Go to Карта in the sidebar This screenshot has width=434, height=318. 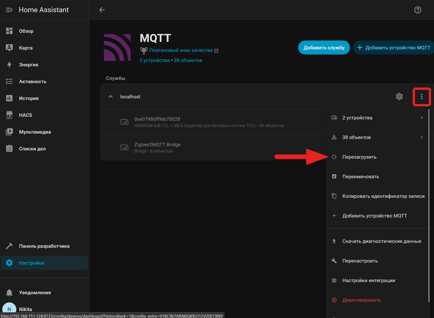(45, 48)
